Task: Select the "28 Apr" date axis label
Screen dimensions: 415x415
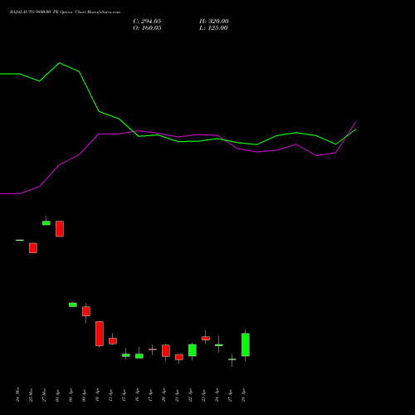Action: click(x=243, y=395)
